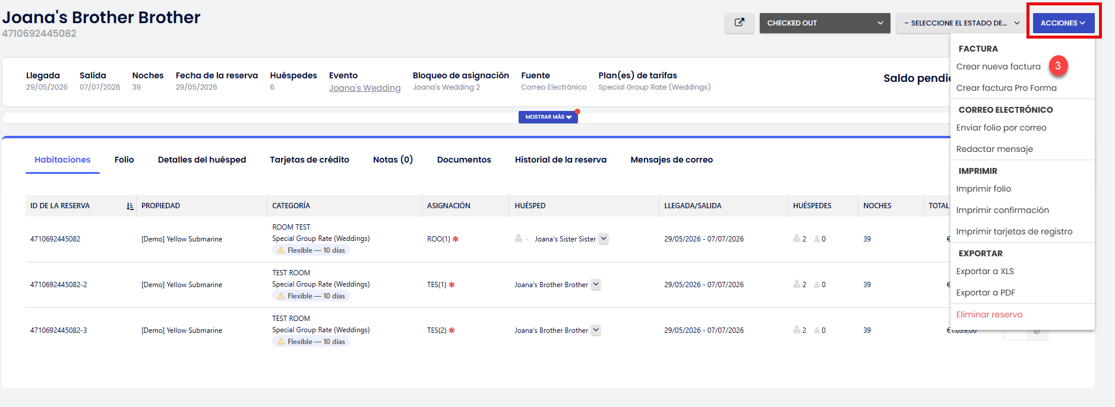Click TES(2) assignment cell
This screenshot has height=407, width=1115.
(437, 330)
